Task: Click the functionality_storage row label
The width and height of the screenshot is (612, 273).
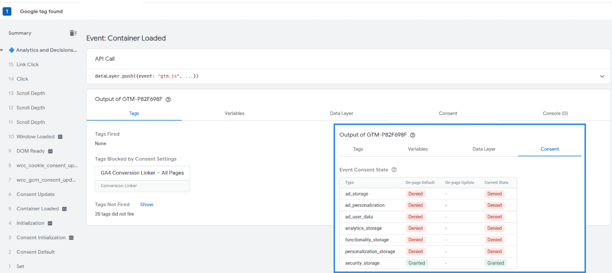Action: [x=367, y=240]
